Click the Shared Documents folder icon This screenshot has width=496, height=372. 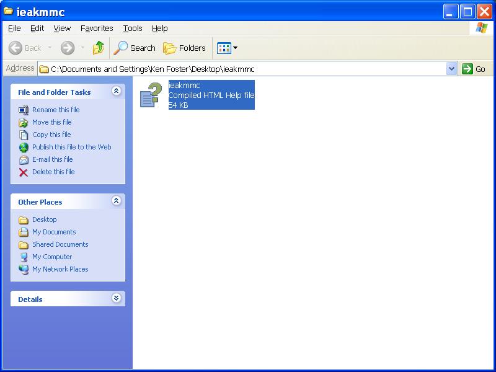pos(24,245)
